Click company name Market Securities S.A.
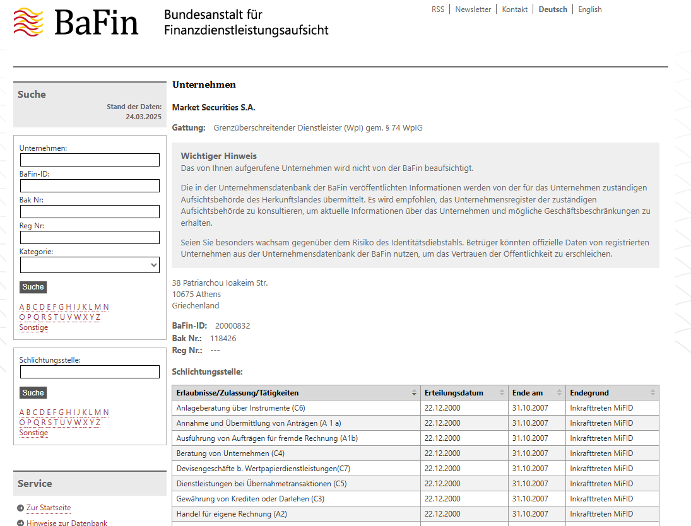 click(214, 107)
